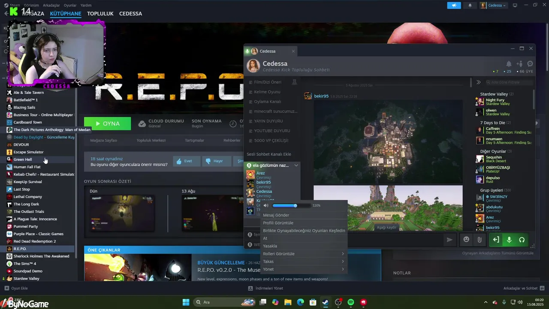Open the emoji picker in chat

point(466,239)
